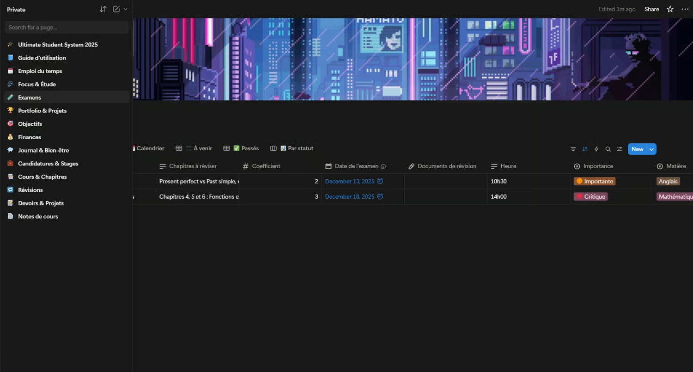Open the Importance column header menu
This screenshot has width=693, height=372.
(x=612, y=166)
